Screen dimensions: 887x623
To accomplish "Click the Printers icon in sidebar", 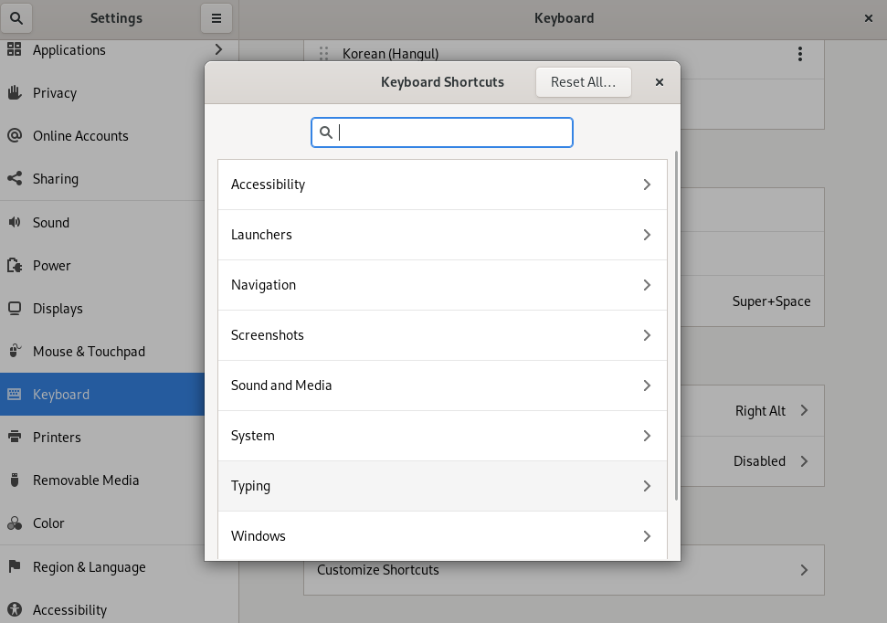I will (x=15, y=438).
